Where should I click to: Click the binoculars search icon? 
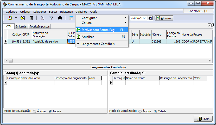click(60, 18)
